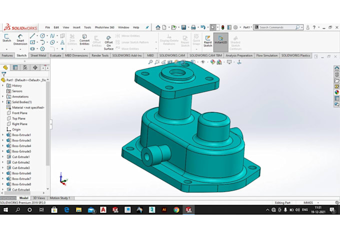Click the Save icon
Viewport: 340px width, 234px height.
coord(183,27)
